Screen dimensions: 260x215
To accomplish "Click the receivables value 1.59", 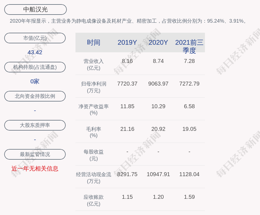I will (x=189, y=197).
